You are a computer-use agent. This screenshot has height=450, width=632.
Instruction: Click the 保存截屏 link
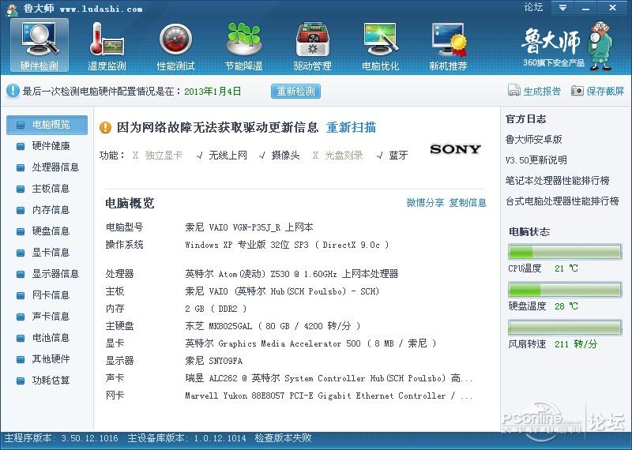click(605, 92)
